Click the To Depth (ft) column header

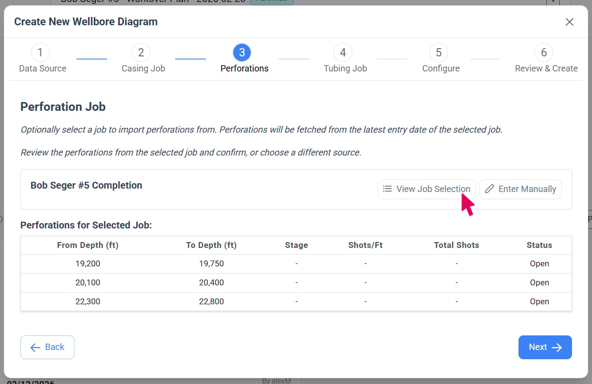(x=211, y=245)
